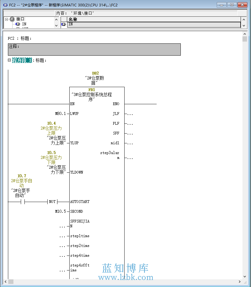Click the empty operand at mid1 output

(x=130, y=144)
